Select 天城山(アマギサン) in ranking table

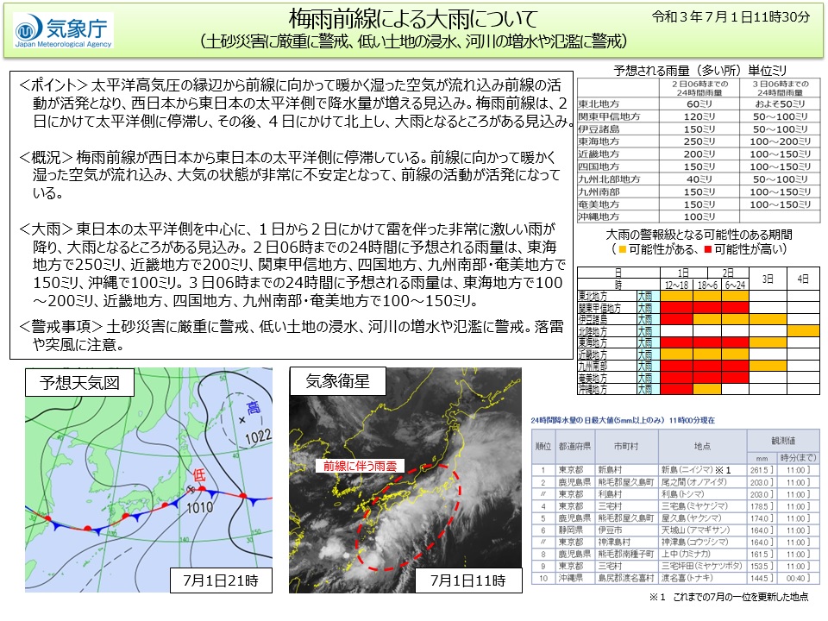[x=695, y=530]
